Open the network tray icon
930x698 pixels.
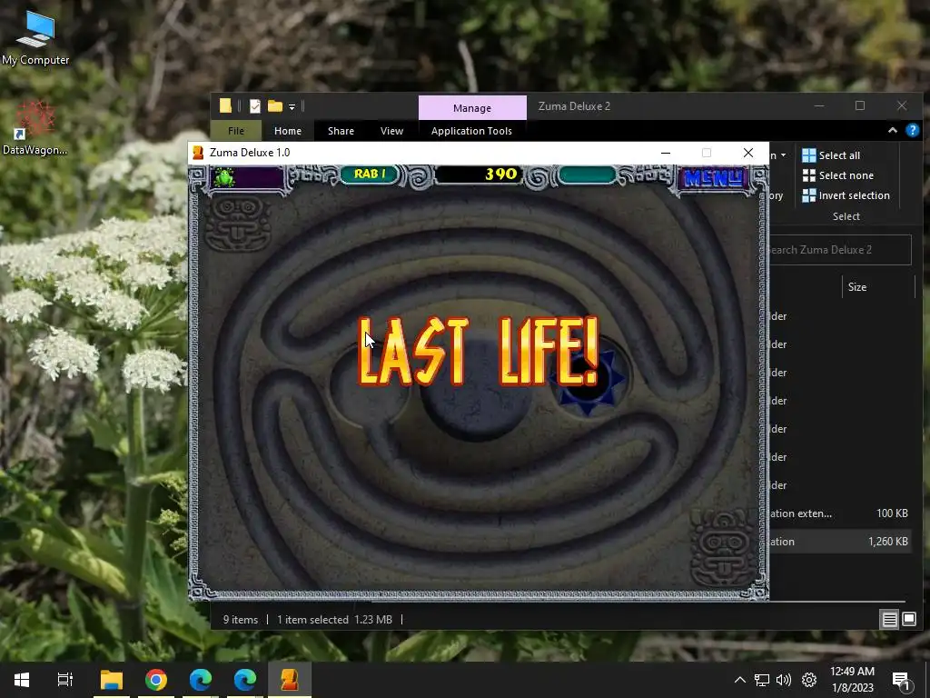pyautogui.click(x=762, y=680)
